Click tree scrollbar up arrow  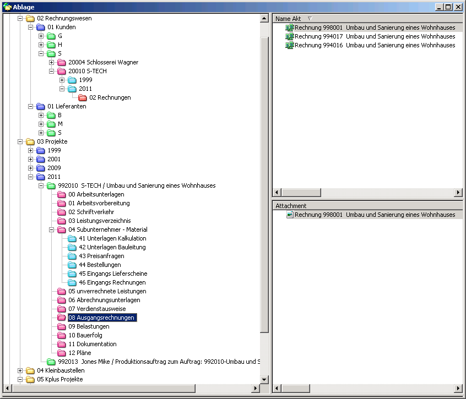tap(264, 18)
